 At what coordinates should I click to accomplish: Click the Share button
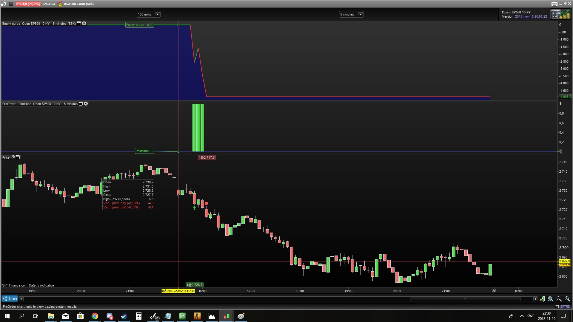pyautogui.click(x=10, y=298)
